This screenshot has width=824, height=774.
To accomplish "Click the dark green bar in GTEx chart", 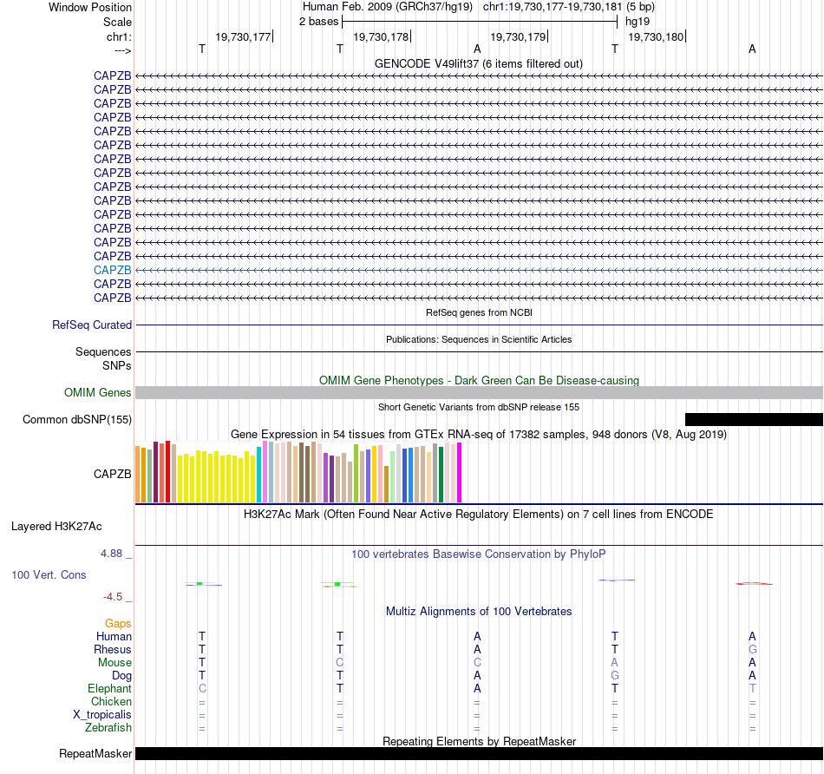I will (x=441, y=475).
